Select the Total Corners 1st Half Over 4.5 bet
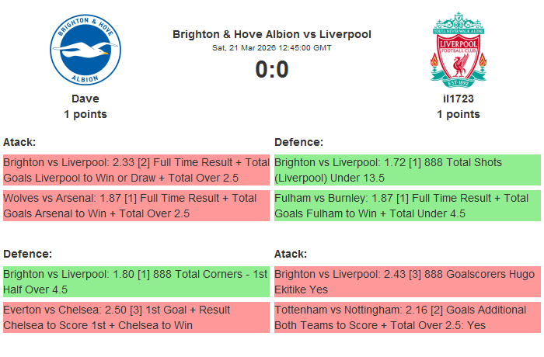The image size is (544, 357). (x=136, y=282)
